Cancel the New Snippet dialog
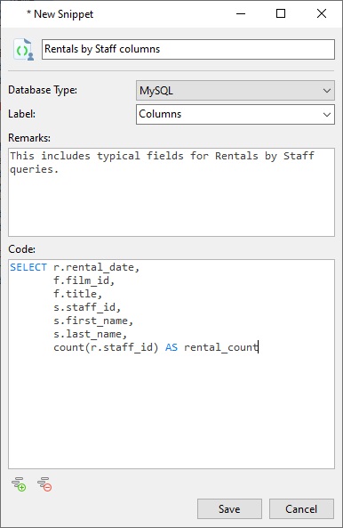 (x=301, y=508)
